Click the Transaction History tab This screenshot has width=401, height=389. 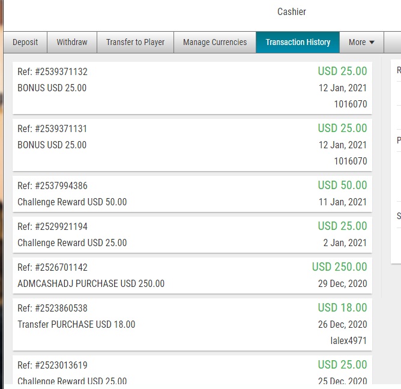click(298, 42)
